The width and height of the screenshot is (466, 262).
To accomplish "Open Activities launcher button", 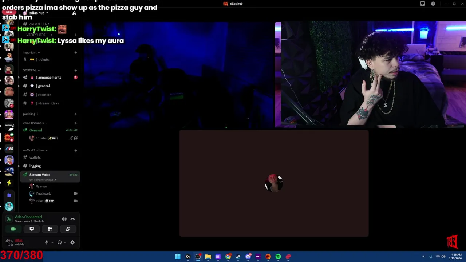I will tap(50, 229).
